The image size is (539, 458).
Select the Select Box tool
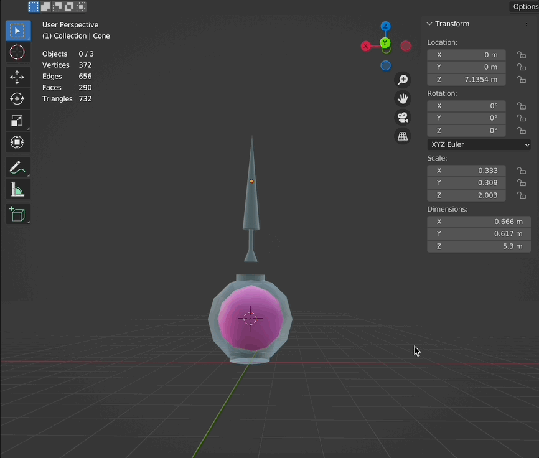(x=18, y=31)
